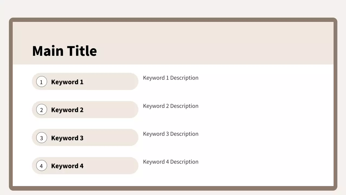Select the Keyword 2 Description text
The width and height of the screenshot is (346, 195).
[171, 106]
